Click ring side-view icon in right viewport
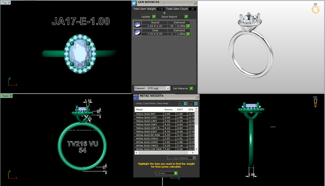 pyautogui.click(x=315, y=102)
